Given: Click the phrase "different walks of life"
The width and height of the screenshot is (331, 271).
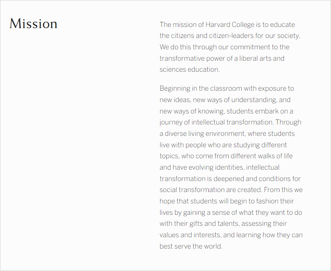Looking at the screenshot, I should 262,156.
